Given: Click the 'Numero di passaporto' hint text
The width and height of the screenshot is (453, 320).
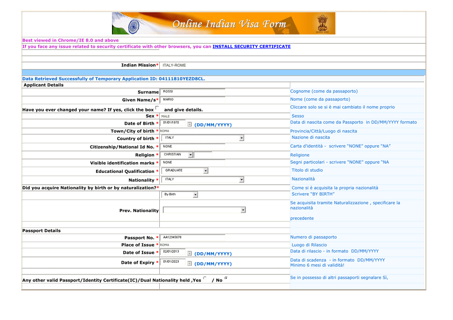Looking at the screenshot, I should [314, 237].
